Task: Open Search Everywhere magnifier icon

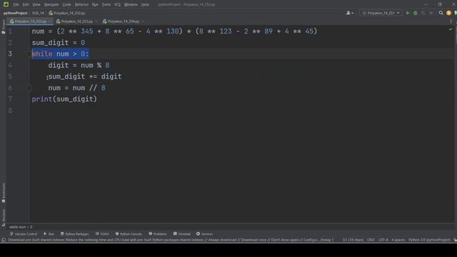Action: [x=441, y=13]
